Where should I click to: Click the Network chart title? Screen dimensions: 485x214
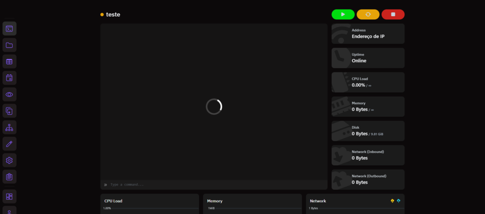(x=318, y=201)
